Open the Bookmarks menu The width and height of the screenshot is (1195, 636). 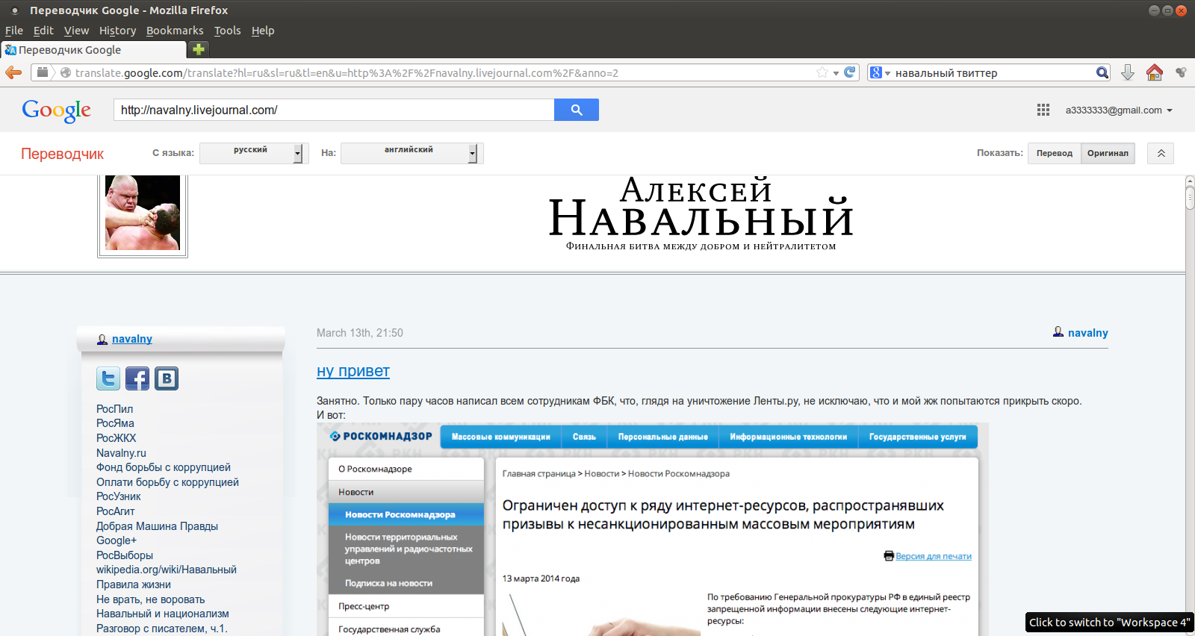coord(175,31)
